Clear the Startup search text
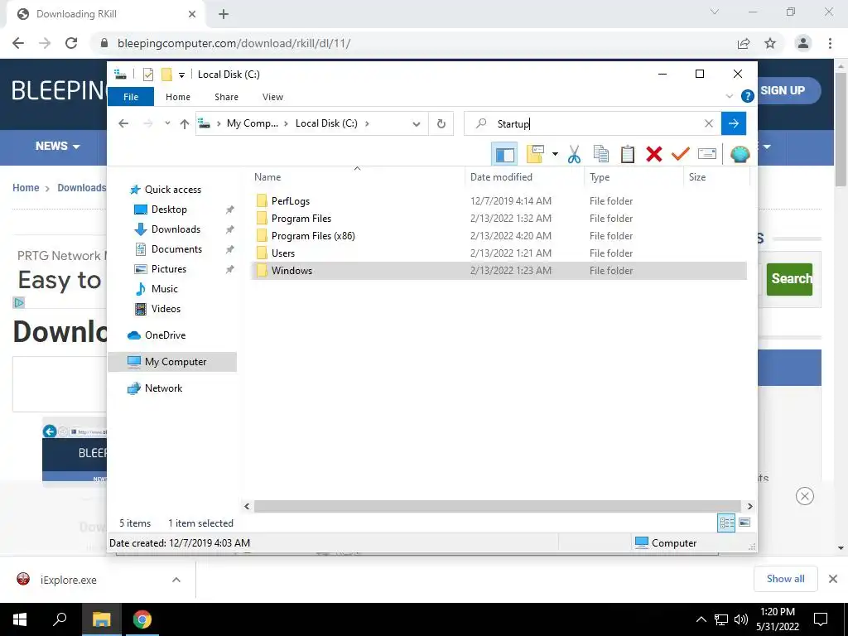The image size is (848, 636). [x=709, y=123]
